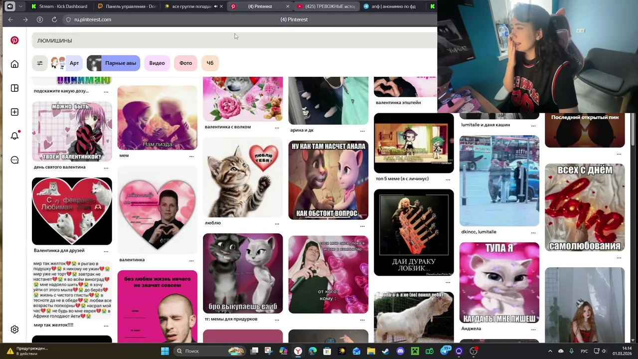Launch Minecraft from taskbar
Image resolution: width=638 pixels, height=359 pixels.
pos(415,351)
